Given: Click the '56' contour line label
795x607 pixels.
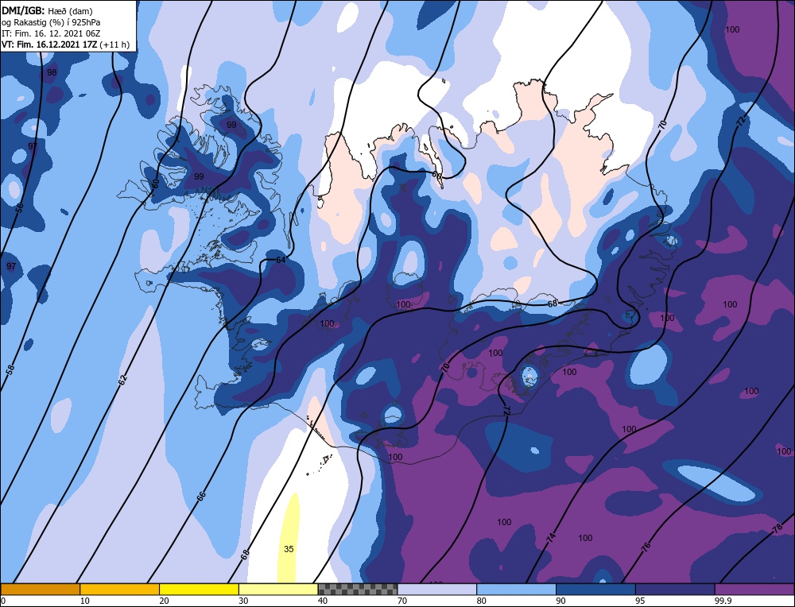Looking at the screenshot, I should tap(20, 207).
